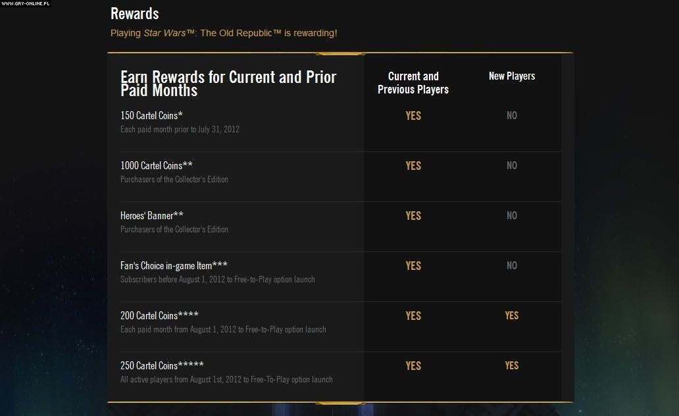
Task: Open the '1000 Cartel Coins**' reward entry
Action: pyautogui.click(x=157, y=166)
